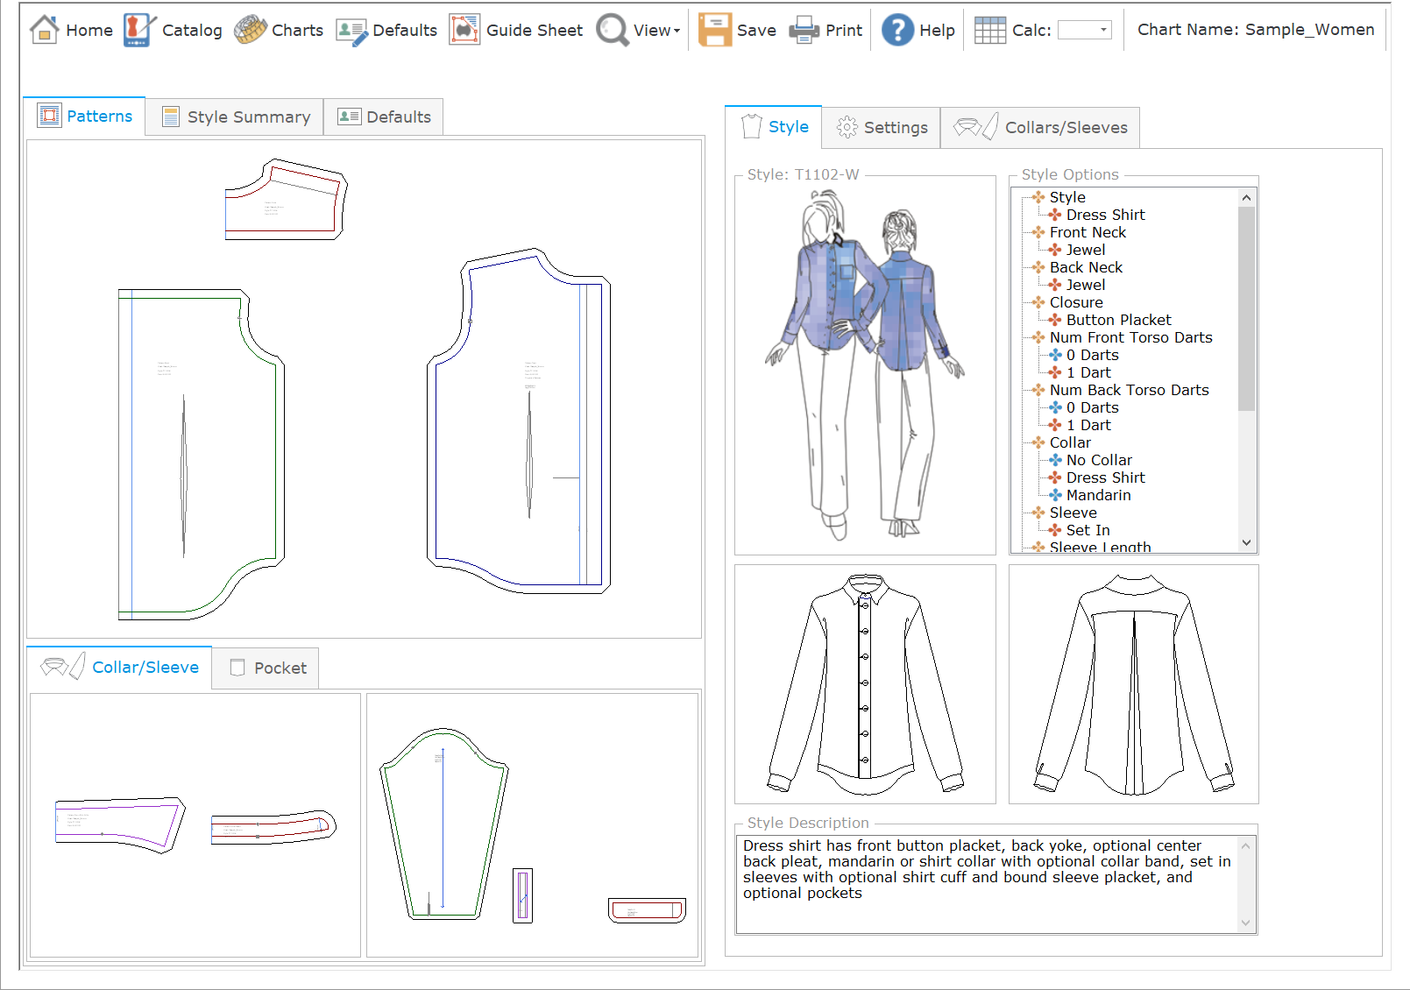Select the 0 Darts front torso option
Screen dimensions: 1410x990
[x=1092, y=355]
